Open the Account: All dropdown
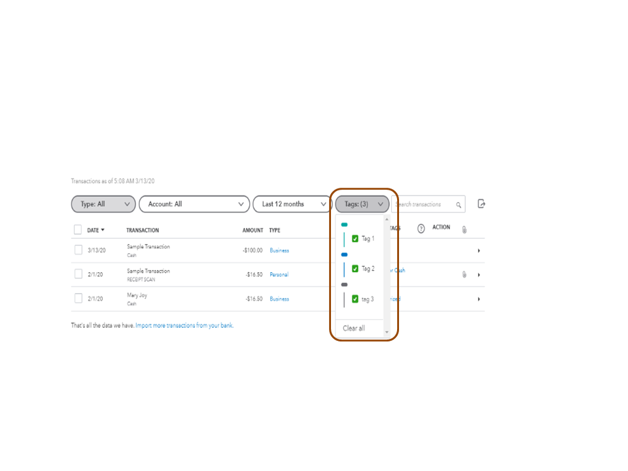Viewport: 628px width, 471px height. click(194, 204)
